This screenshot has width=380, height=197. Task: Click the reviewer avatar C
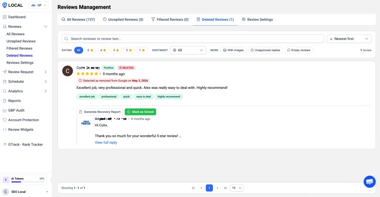[x=68, y=71]
